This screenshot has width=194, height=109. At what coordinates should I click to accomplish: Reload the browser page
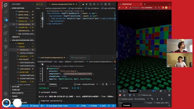click(x=126, y=8)
